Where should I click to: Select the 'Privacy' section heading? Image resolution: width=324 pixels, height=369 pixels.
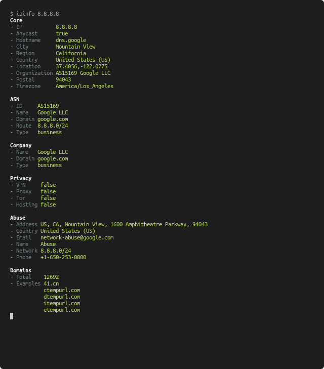tap(21, 179)
